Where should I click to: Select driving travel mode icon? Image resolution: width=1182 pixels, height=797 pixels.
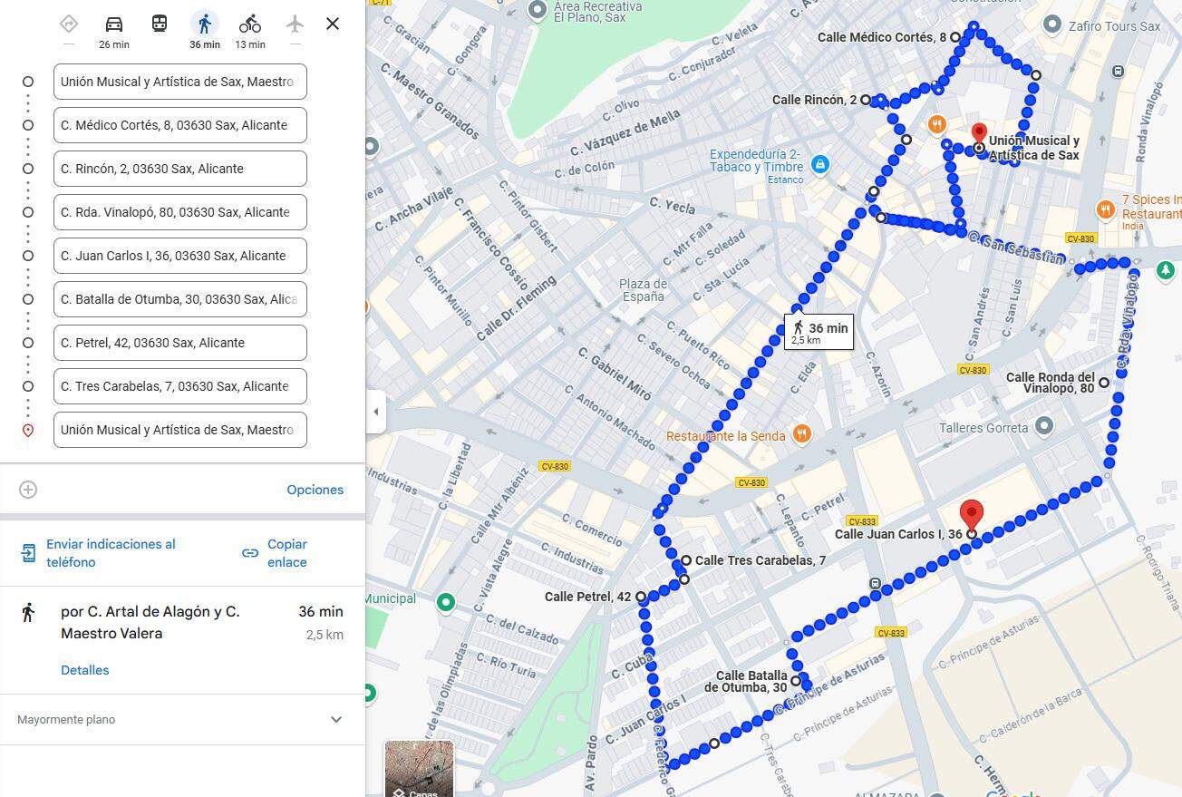114,24
